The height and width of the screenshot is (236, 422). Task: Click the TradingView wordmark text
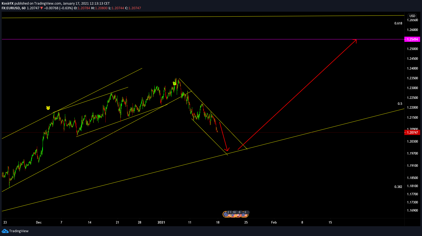(x=19, y=231)
